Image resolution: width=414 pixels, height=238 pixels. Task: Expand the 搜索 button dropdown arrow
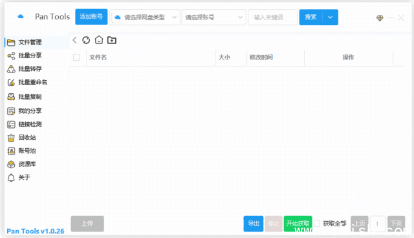(x=331, y=17)
